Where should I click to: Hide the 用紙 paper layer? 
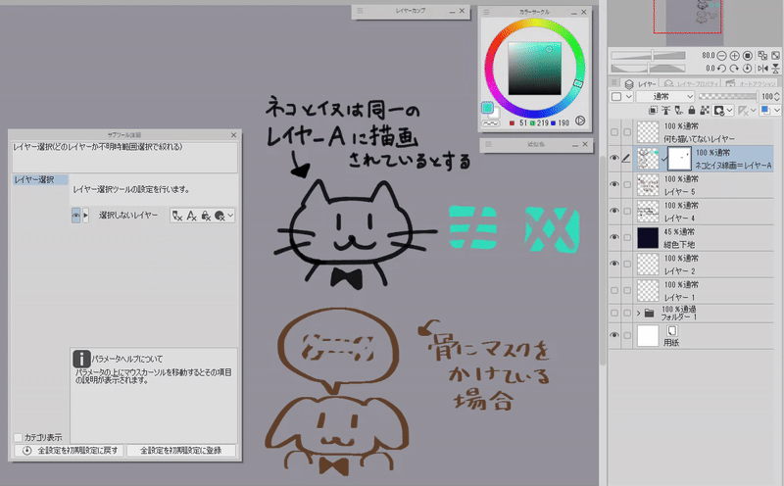(614, 335)
